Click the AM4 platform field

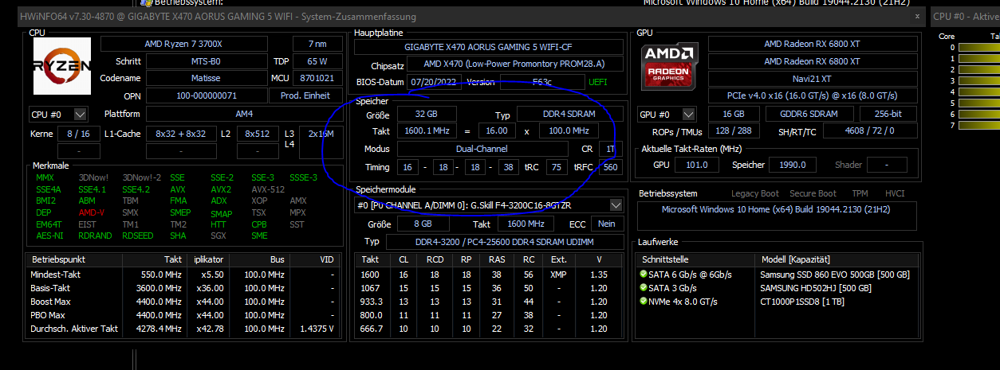(242, 115)
